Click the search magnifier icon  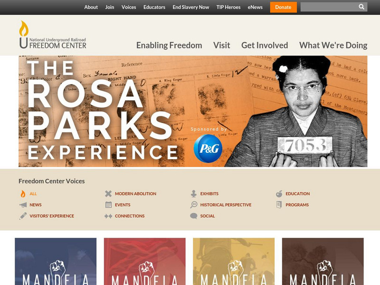(x=361, y=7)
